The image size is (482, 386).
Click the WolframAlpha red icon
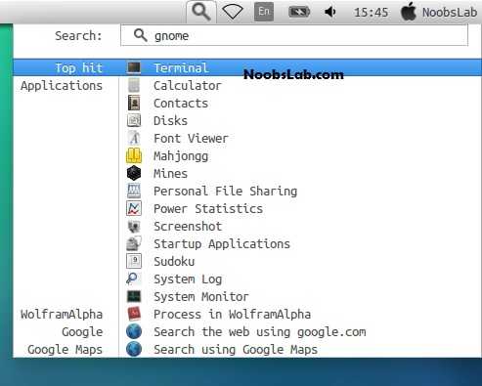tap(134, 314)
